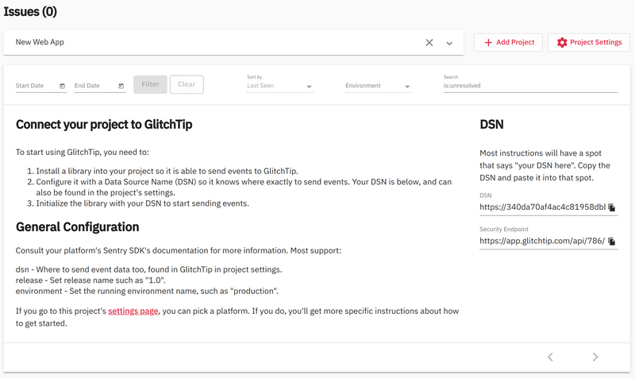
Task: Copy the DSN to clipboard
Action: 612,207
